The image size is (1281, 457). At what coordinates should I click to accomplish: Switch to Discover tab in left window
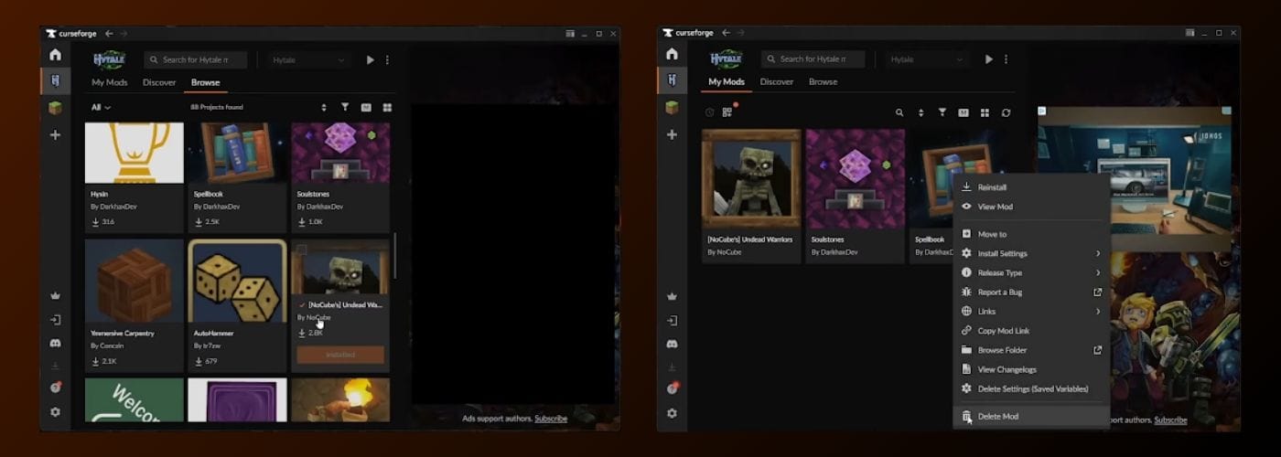(159, 82)
